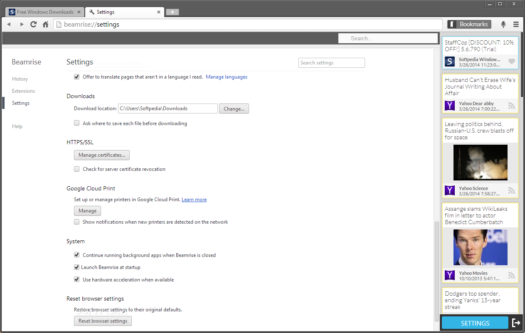
Task: Go back with the browser back arrow
Action: [x=9, y=24]
